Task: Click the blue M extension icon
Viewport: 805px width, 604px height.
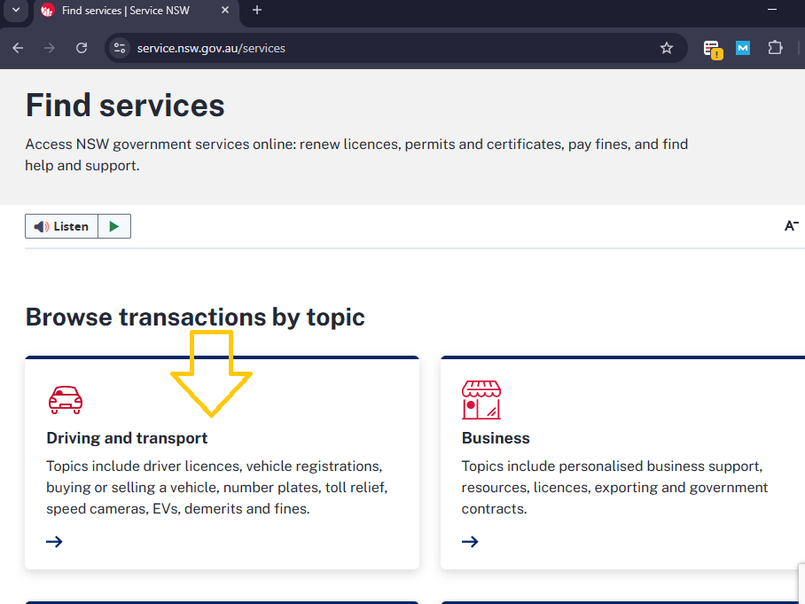Action: tap(743, 48)
